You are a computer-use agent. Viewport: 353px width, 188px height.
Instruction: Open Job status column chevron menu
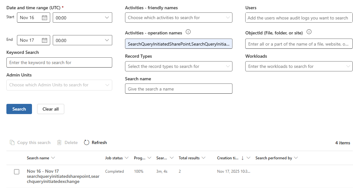click(x=127, y=158)
